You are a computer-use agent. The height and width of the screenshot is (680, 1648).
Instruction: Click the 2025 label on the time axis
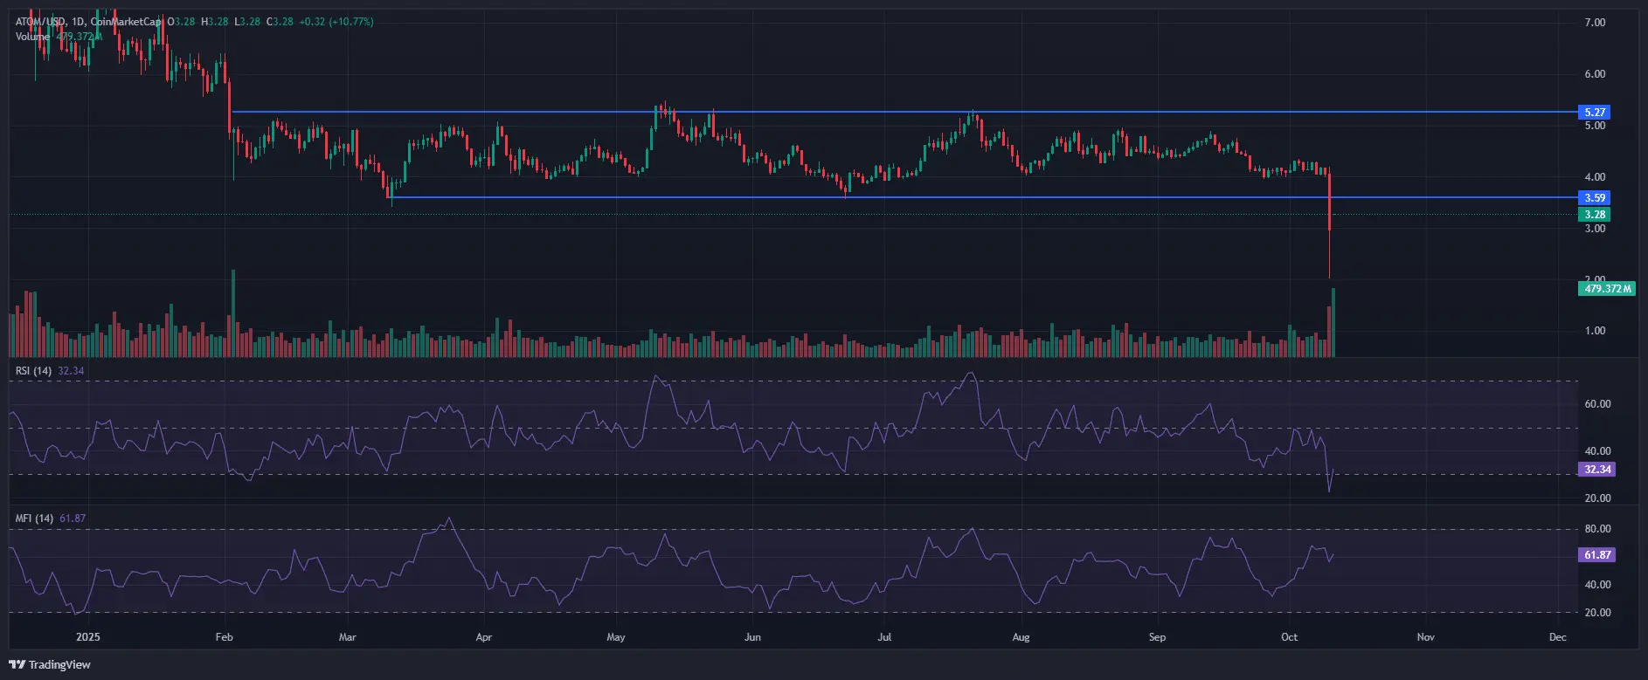[88, 637]
